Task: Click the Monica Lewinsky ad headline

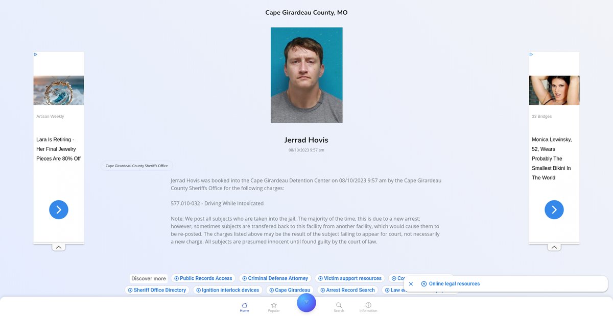Action: (552, 159)
